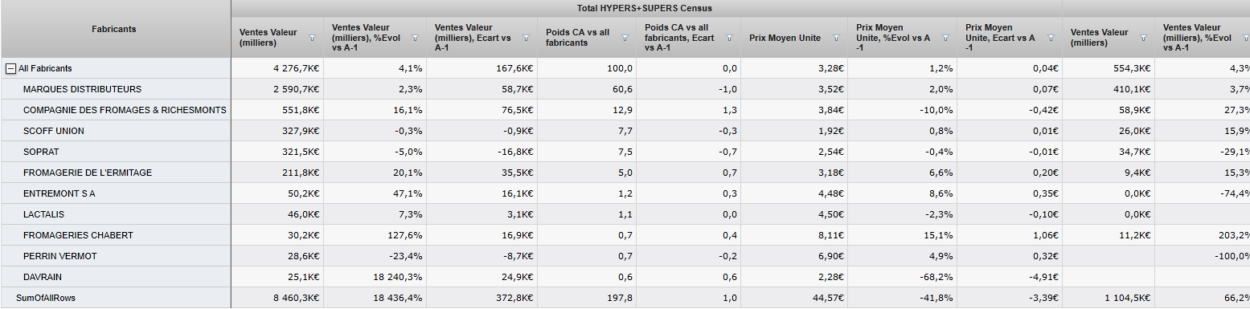
Task: Click filter icon for Poids CA vs all fabricants
Action: (x=625, y=38)
